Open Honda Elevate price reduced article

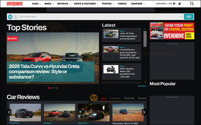click(130, 54)
